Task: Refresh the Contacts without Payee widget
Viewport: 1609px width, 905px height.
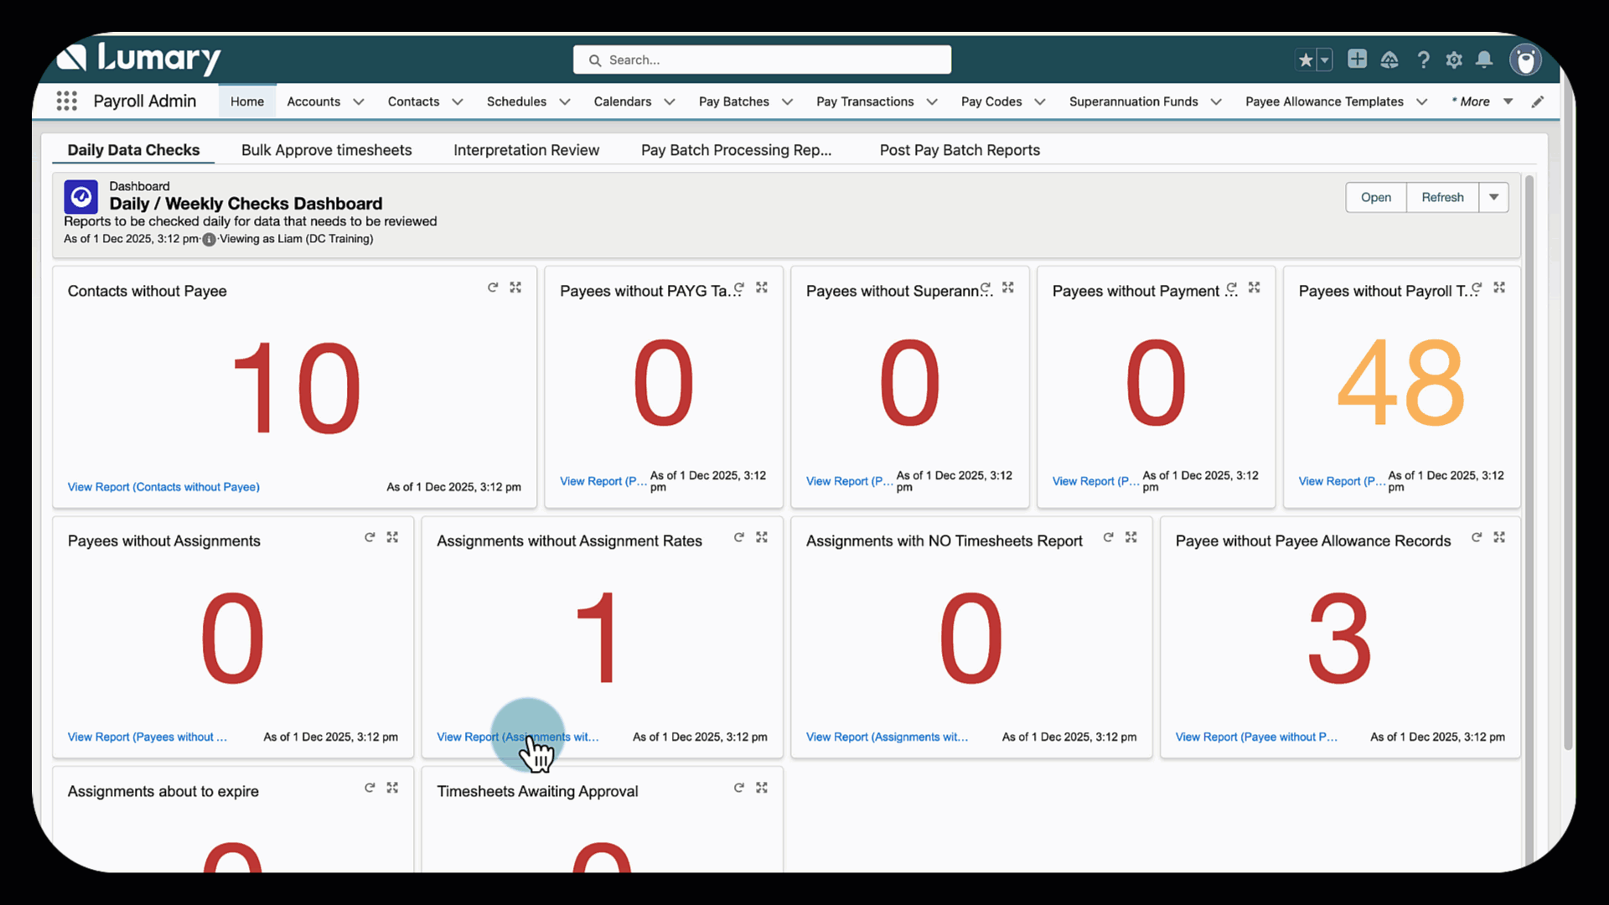Action: point(493,287)
